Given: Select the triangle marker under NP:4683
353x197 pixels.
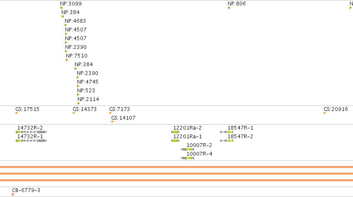Looking at the screenshot, I should click(x=66, y=25).
